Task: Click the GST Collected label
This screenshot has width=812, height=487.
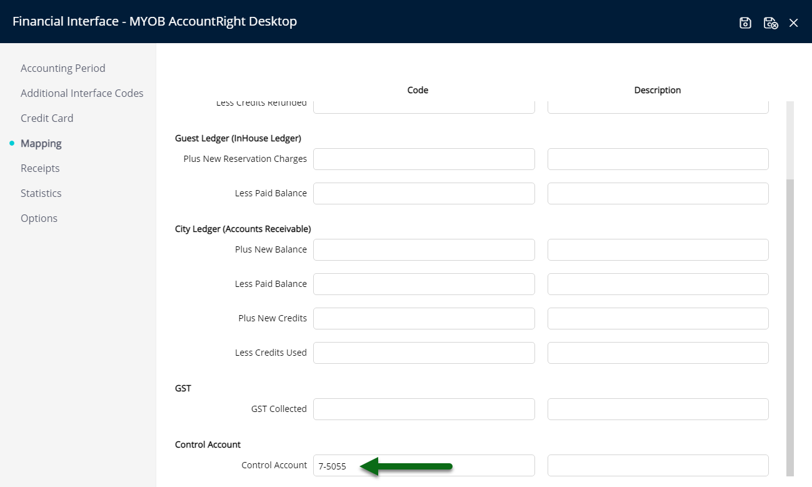Action: [x=279, y=409]
